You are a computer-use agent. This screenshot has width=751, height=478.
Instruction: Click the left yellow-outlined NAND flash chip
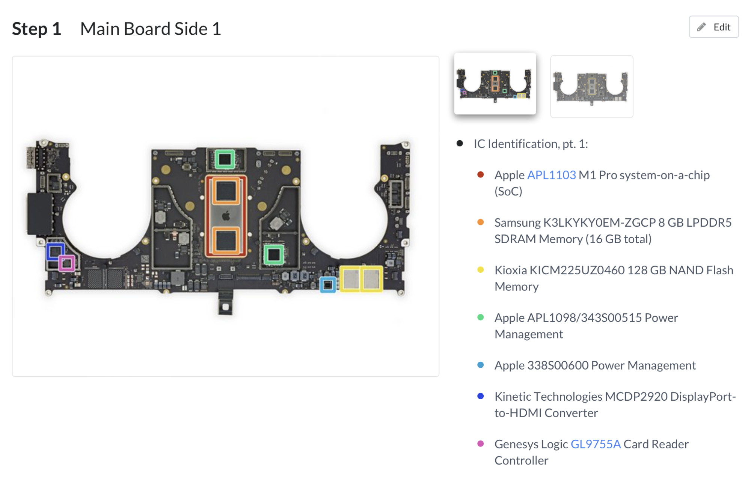tap(350, 279)
